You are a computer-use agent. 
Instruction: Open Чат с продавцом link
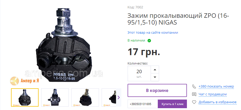click(213, 94)
